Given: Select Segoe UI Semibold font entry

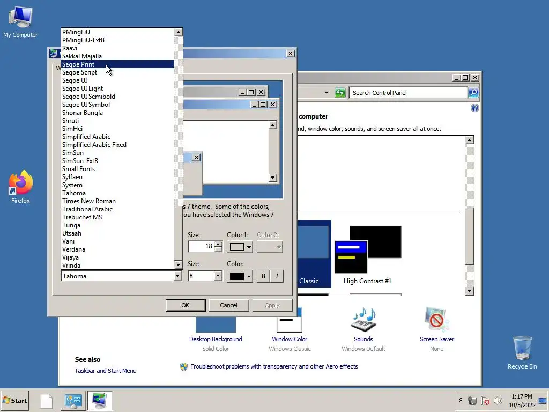Looking at the screenshot, I should (x=117, y=97).
